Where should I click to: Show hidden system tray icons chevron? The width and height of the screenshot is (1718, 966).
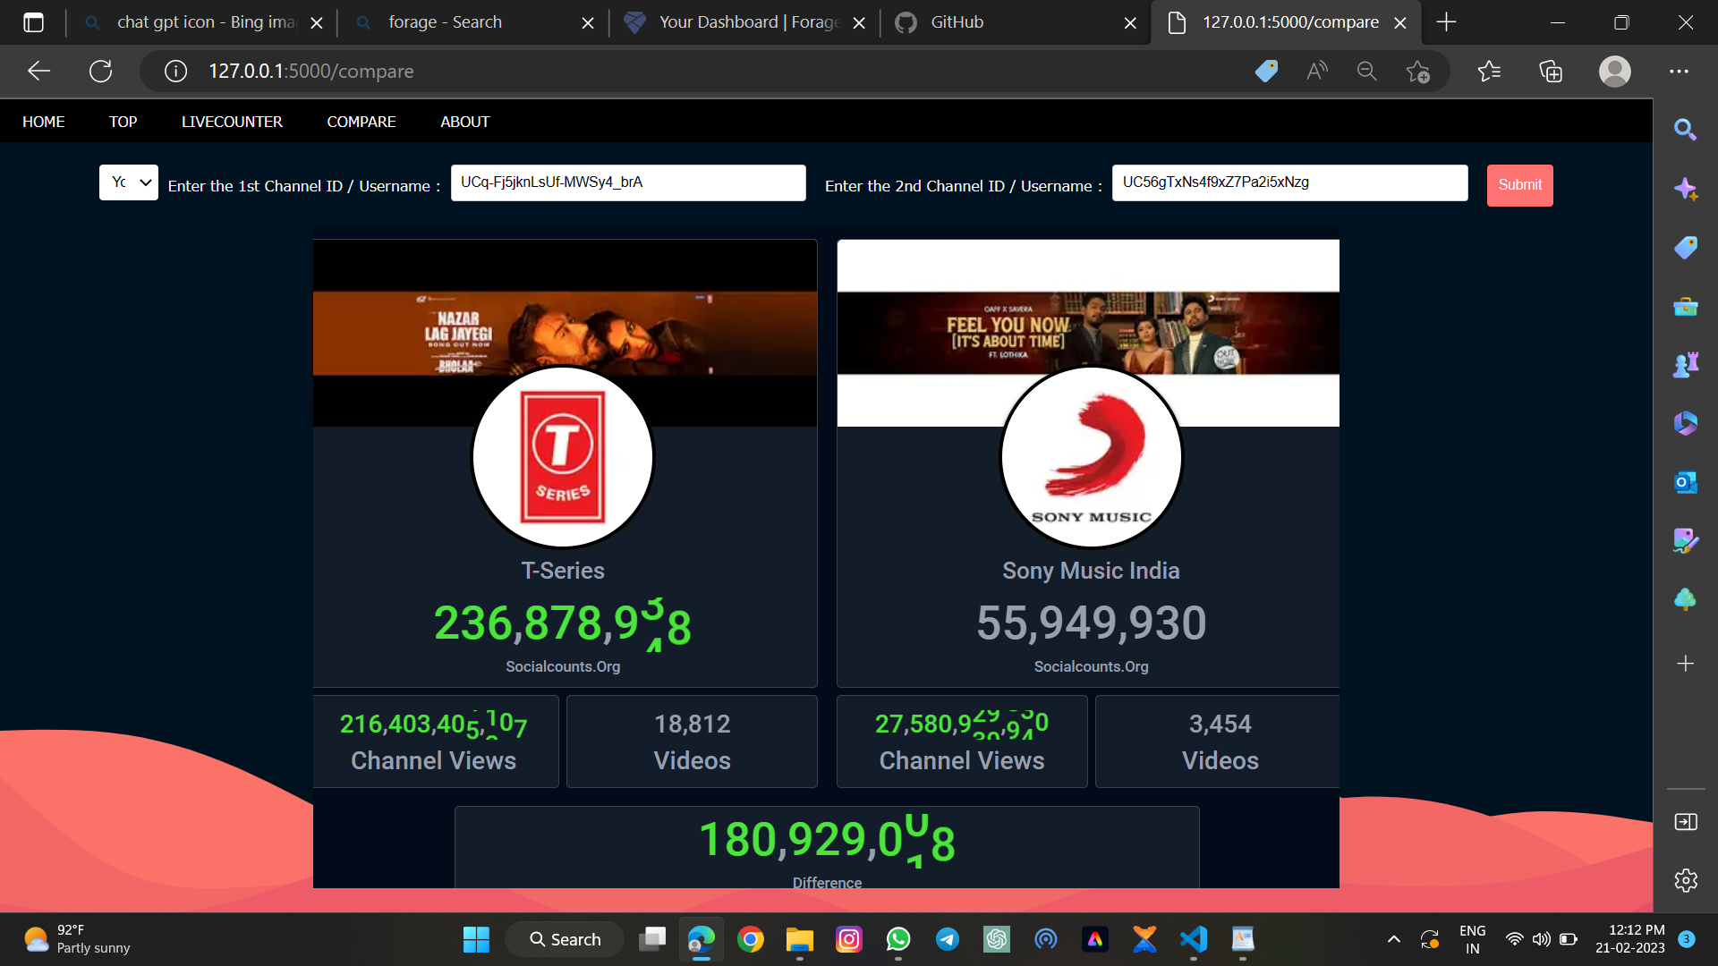pos(1393,939)
